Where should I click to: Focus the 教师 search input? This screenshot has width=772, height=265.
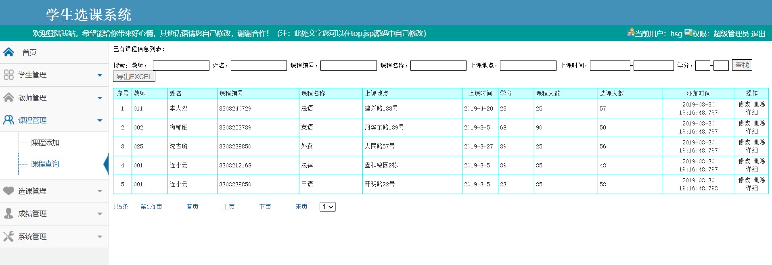[181, 65]
